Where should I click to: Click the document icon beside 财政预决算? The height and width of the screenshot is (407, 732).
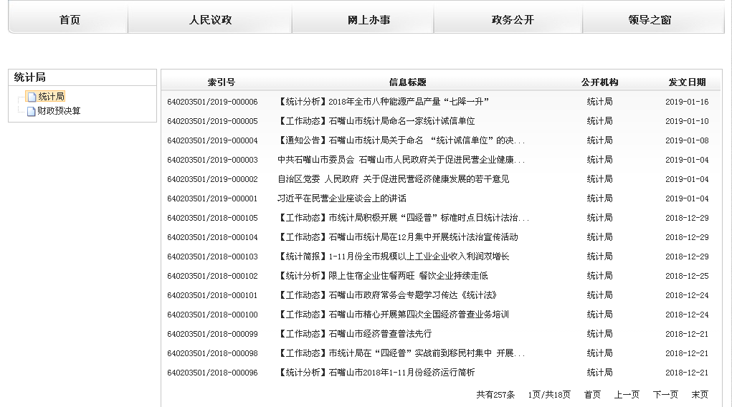click(x=32, y=112)
